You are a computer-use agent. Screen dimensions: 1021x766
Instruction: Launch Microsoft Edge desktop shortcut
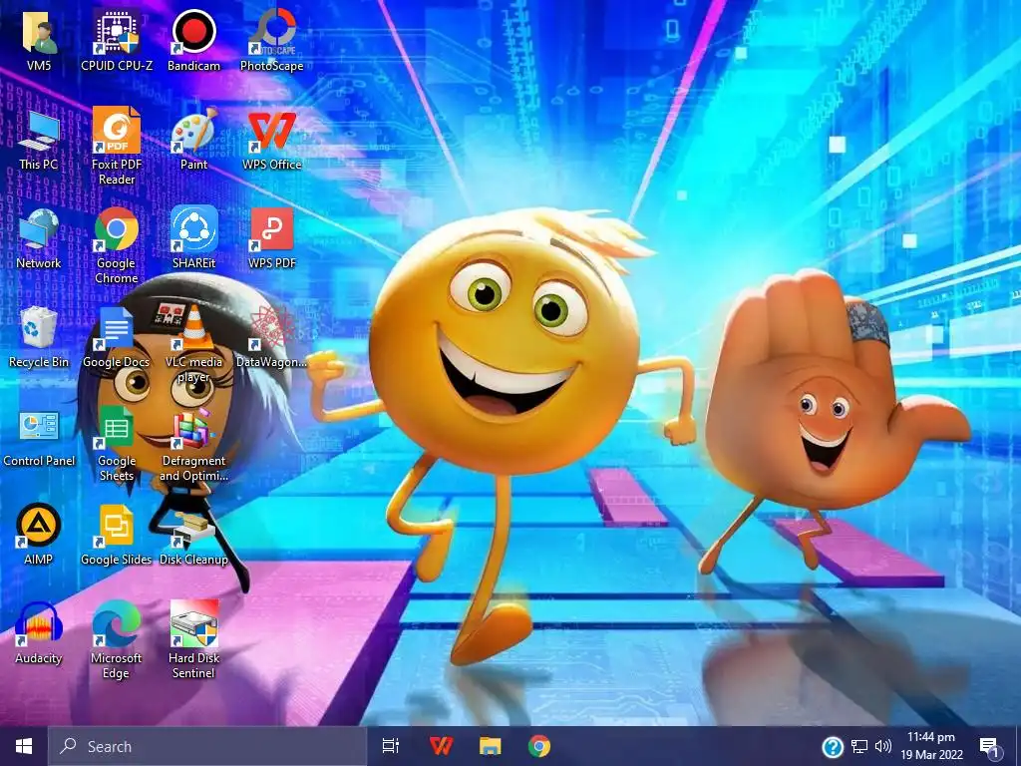click(x=117, y=640)
